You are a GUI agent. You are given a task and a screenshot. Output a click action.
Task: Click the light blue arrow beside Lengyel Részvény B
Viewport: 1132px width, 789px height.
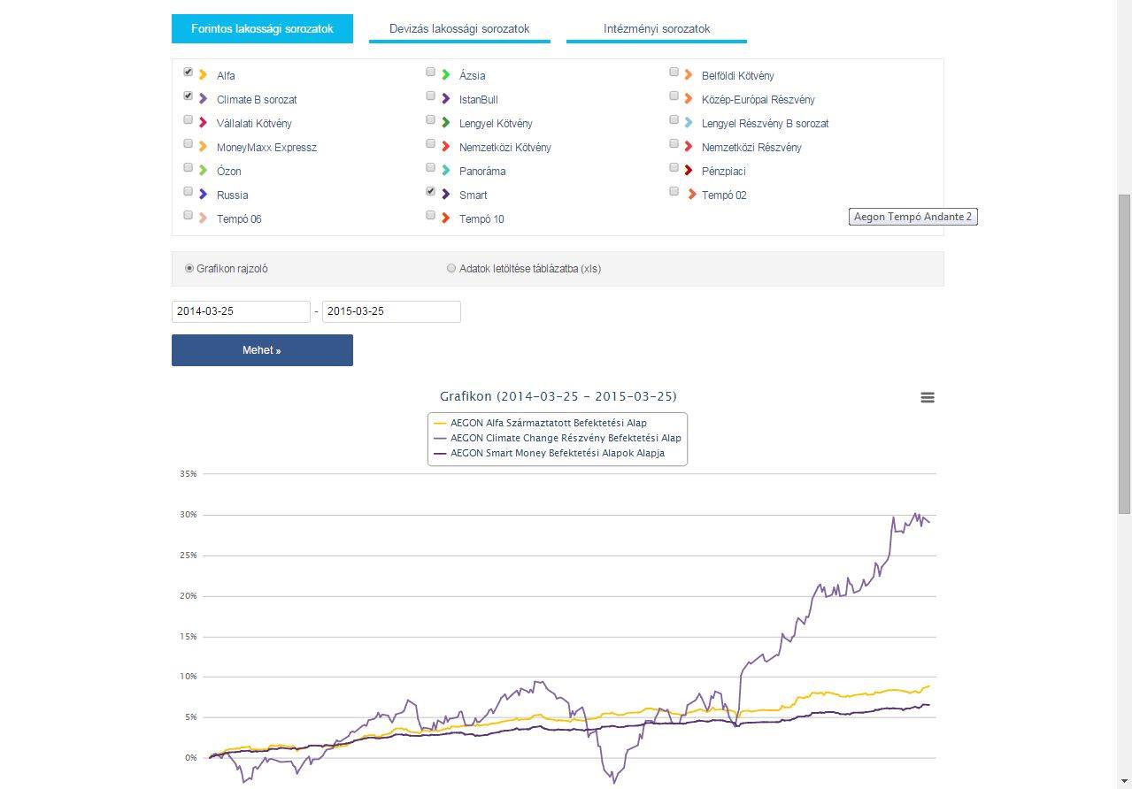689,123
